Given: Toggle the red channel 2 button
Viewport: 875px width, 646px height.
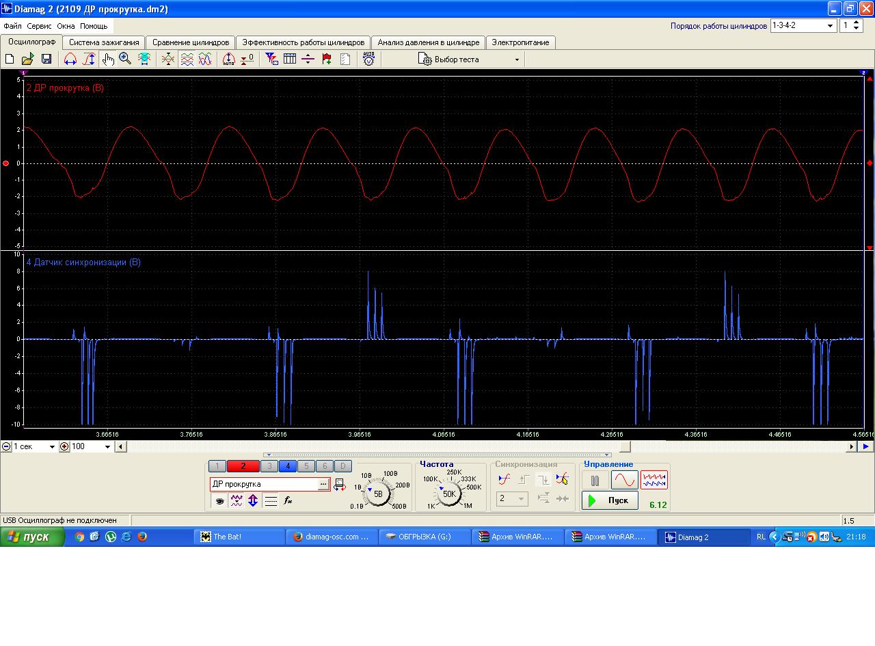Looking at the screenshot, I should point(243,466).
